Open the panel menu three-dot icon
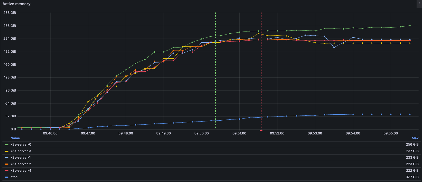This screenshot has width=422, height=182. (x=420, y=4)
